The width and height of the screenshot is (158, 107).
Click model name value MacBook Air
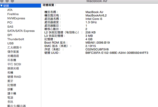(x=94, y=12)
